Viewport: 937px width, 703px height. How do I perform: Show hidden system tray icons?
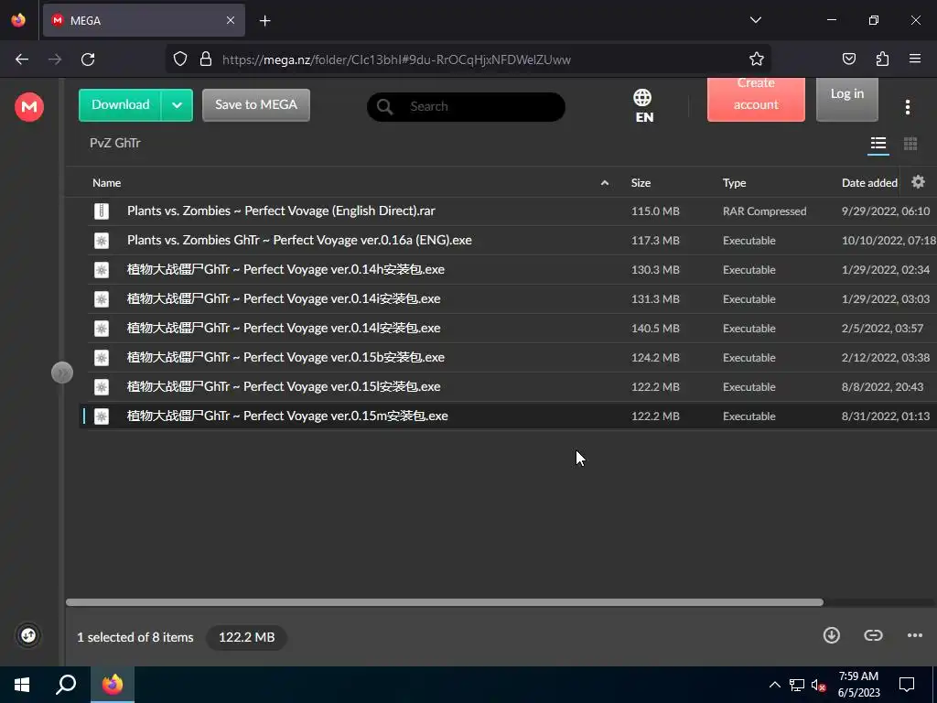[x=774, y=685]
